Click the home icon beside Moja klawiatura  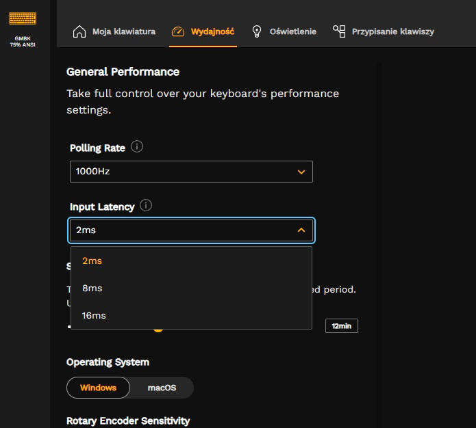(x=79, y=31)
